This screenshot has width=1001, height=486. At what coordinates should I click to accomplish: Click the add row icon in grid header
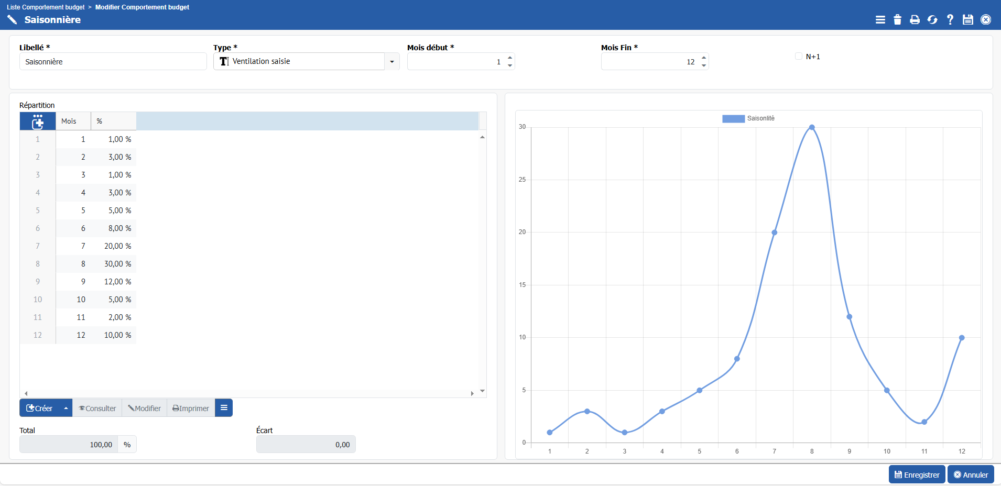pyautogui.click(x=38, y=121)
